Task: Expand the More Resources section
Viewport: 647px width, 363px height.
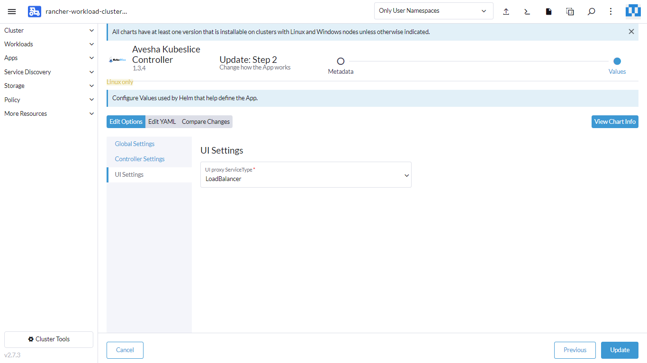Action: pyautogui.click(x=49, y=113)
